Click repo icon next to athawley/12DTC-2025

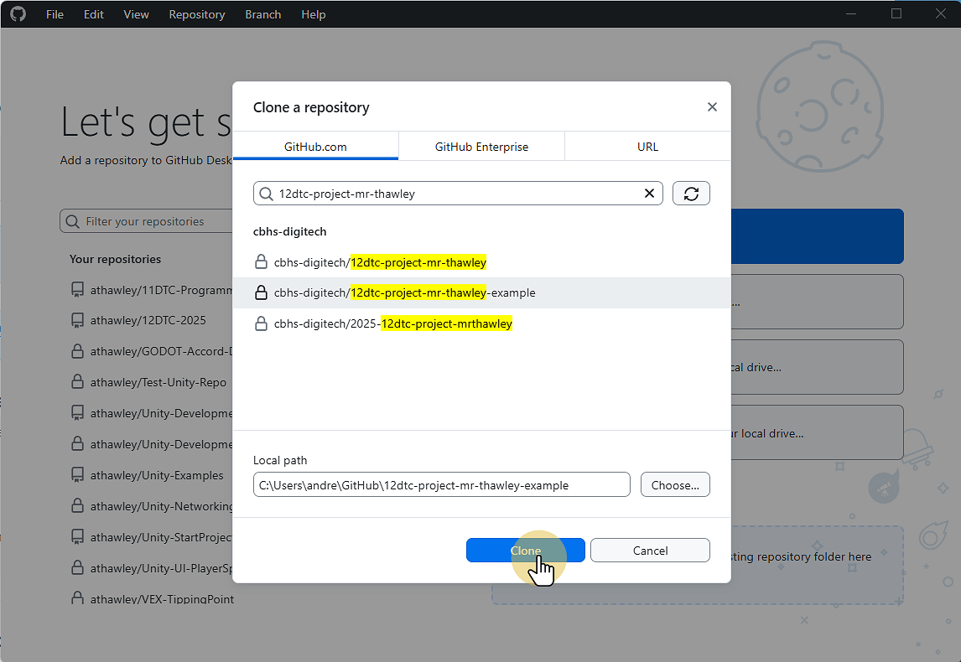click(x=77, y=320)
